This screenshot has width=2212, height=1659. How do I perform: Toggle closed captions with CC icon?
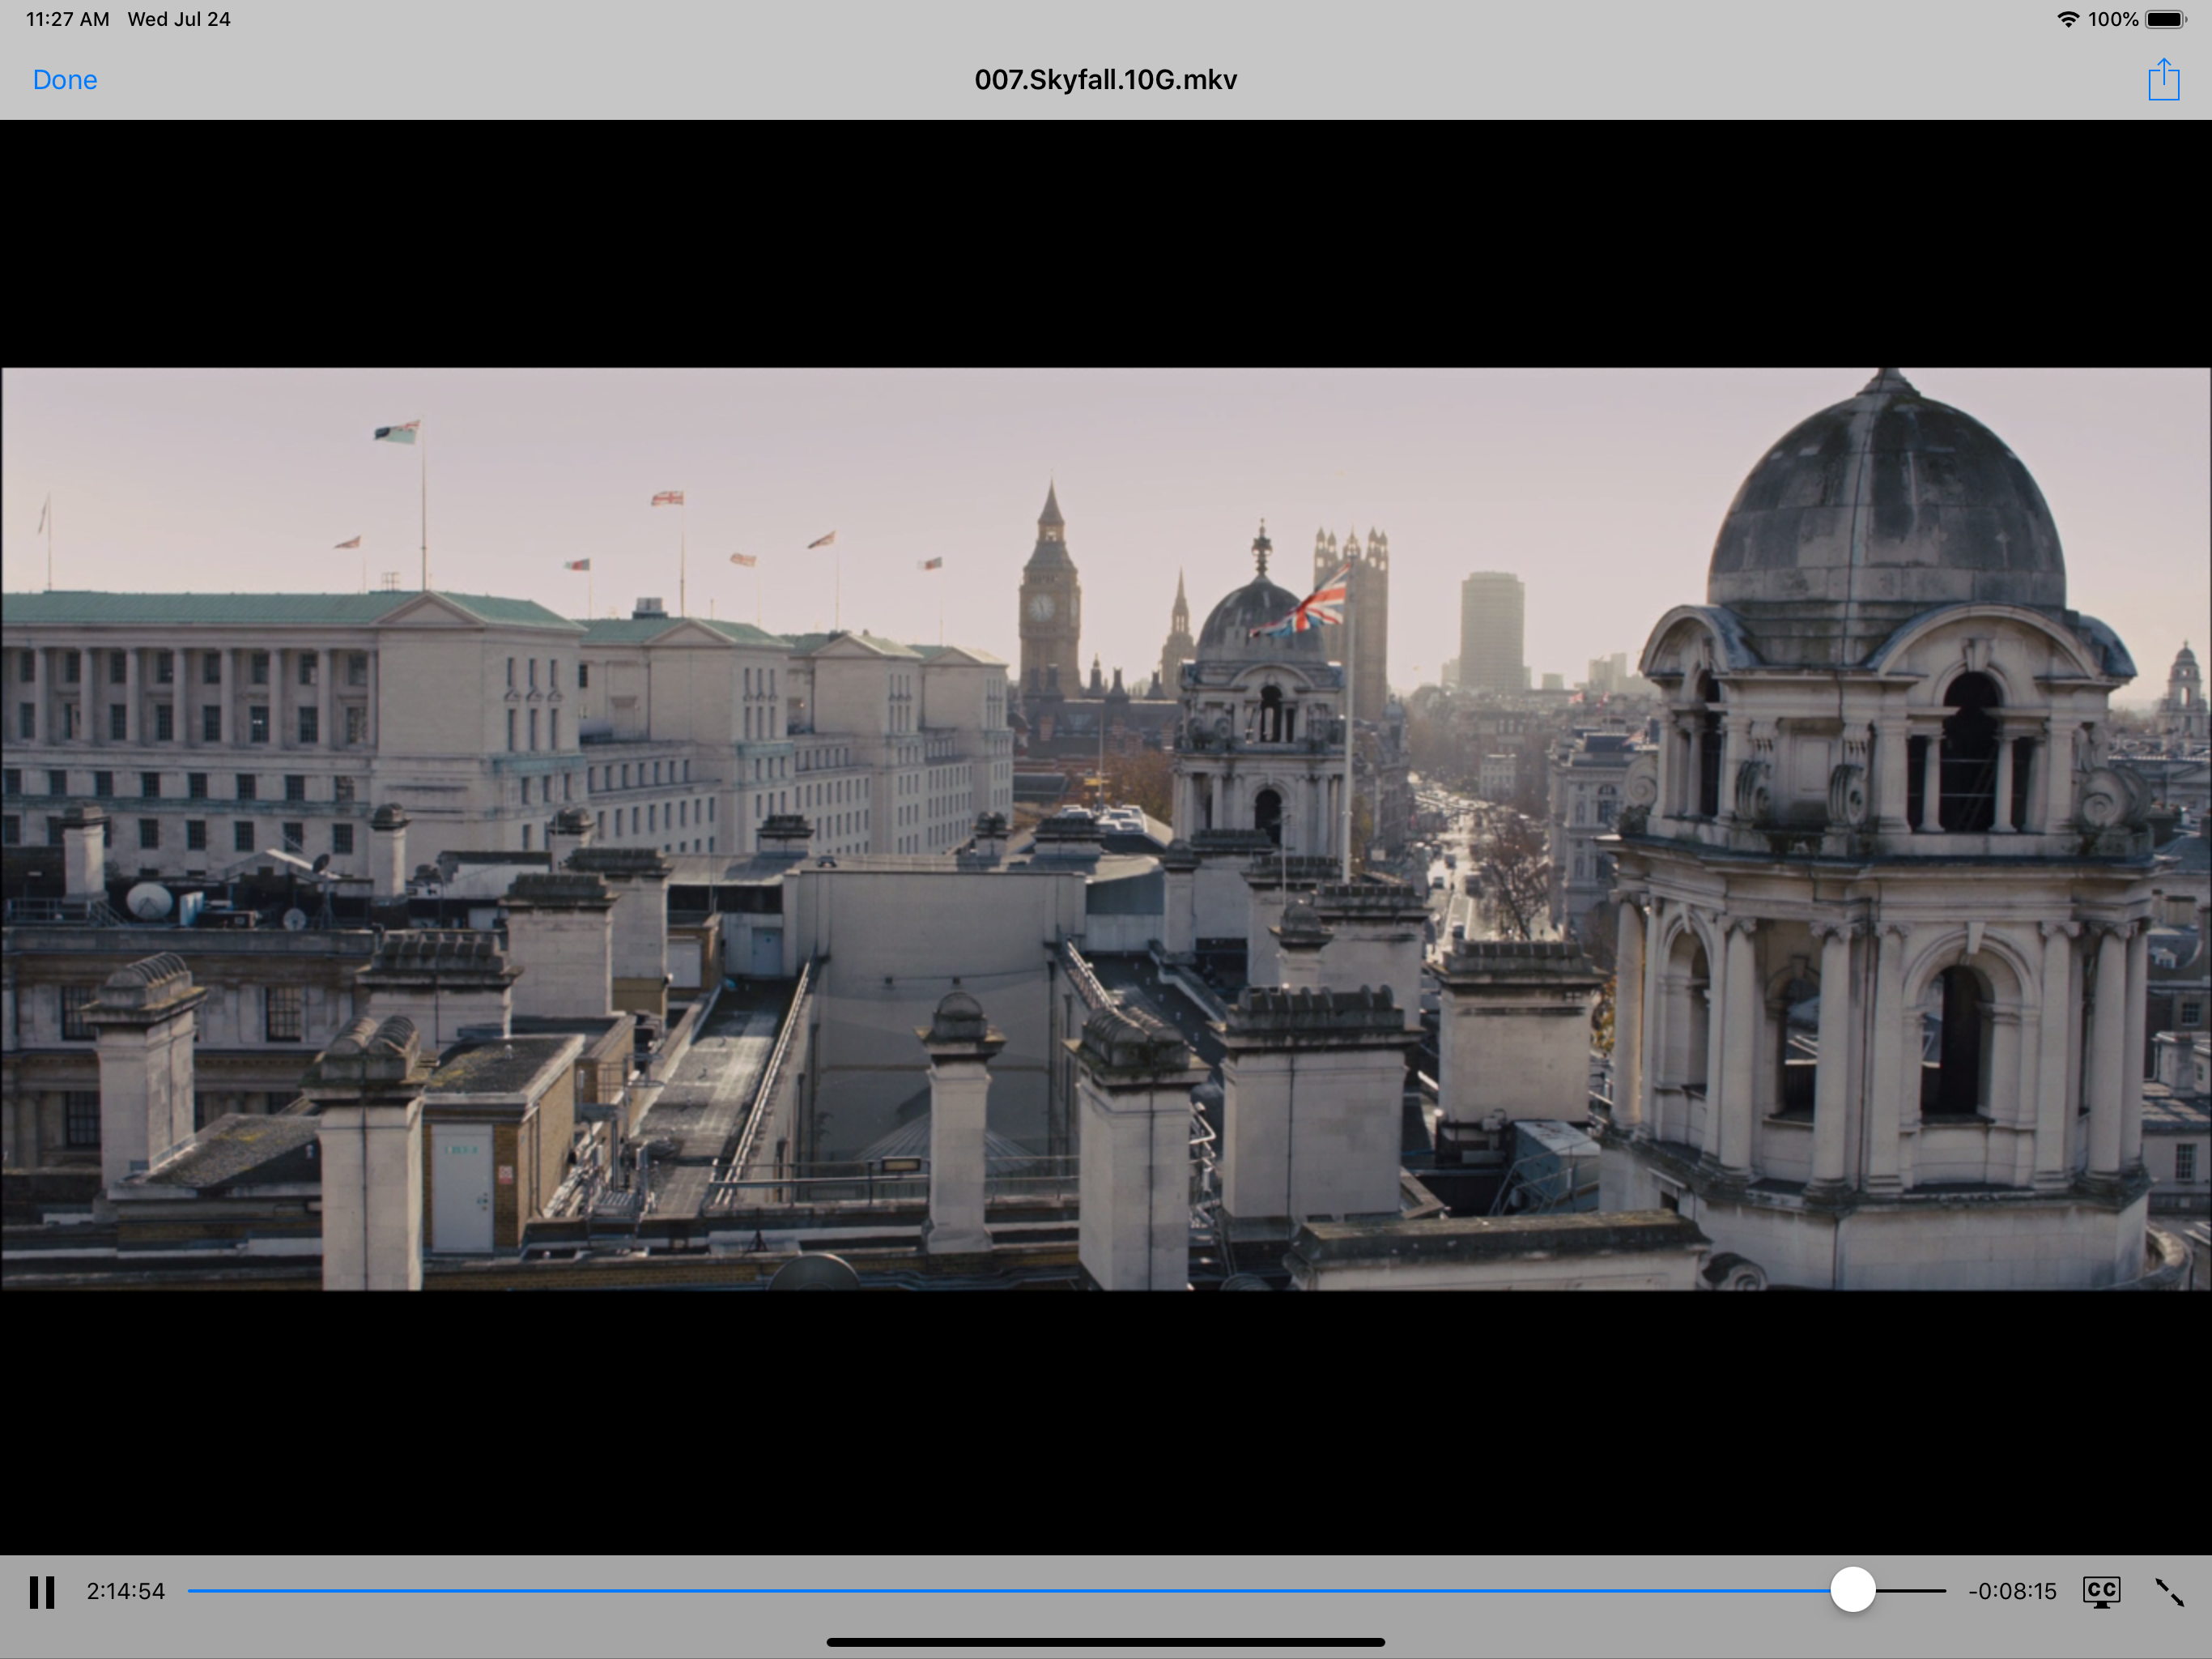coord(2101,1591)
